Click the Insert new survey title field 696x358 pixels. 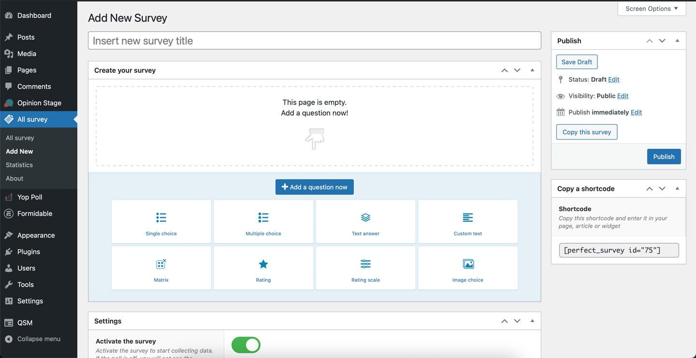point(314,40)
